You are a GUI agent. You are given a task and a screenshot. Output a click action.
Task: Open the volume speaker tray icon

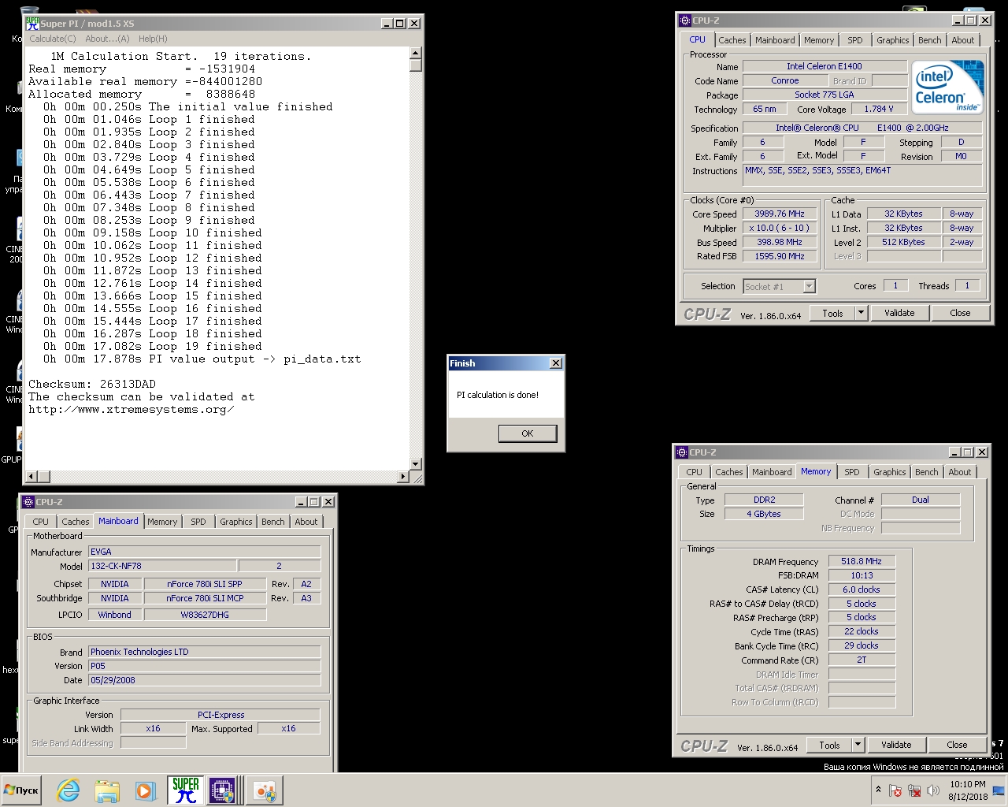click(933, 790)
